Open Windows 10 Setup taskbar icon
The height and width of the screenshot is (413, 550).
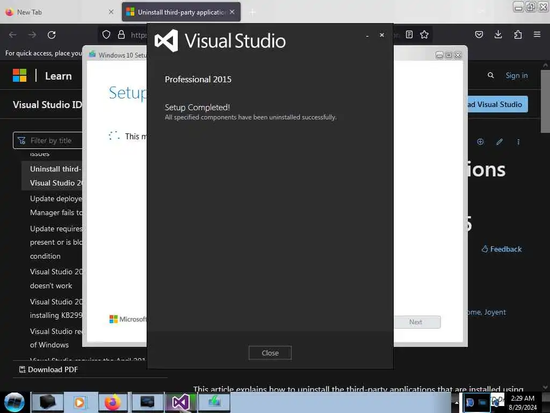coord(214,402)
